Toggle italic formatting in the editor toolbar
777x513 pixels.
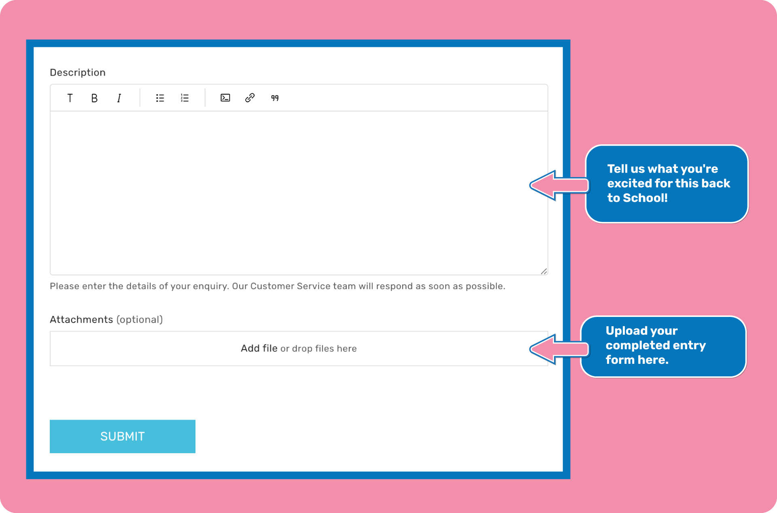(119, 98)
